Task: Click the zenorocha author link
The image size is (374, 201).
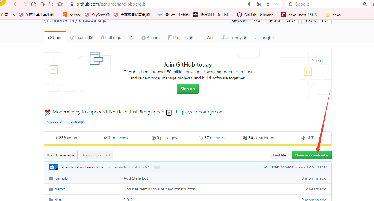Action: pyautogui.click(x=95, y=167)
